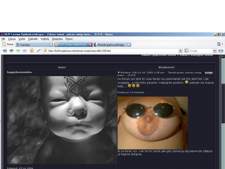Click the glasses find icon beside search
Image resolution: width=225 pixels, height=169 pixels.
220,51
